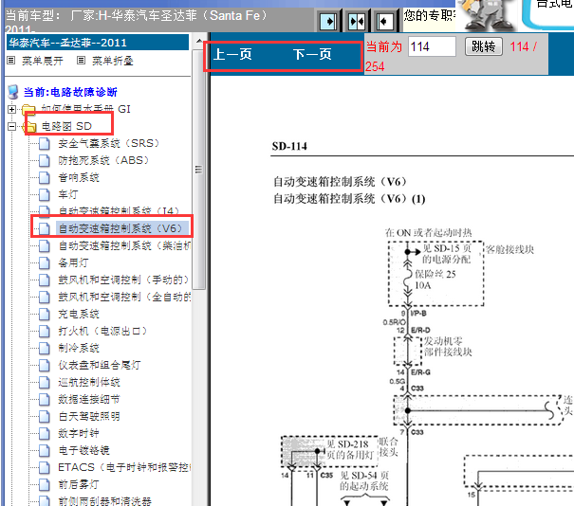Click document icon beside 数字时钟
Image resolution: width=574 pixels, height=506 pixels.
point(45,434)
